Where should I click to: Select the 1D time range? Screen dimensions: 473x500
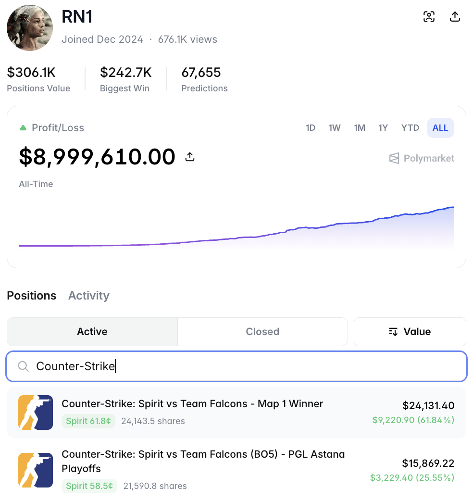(311, 128)
